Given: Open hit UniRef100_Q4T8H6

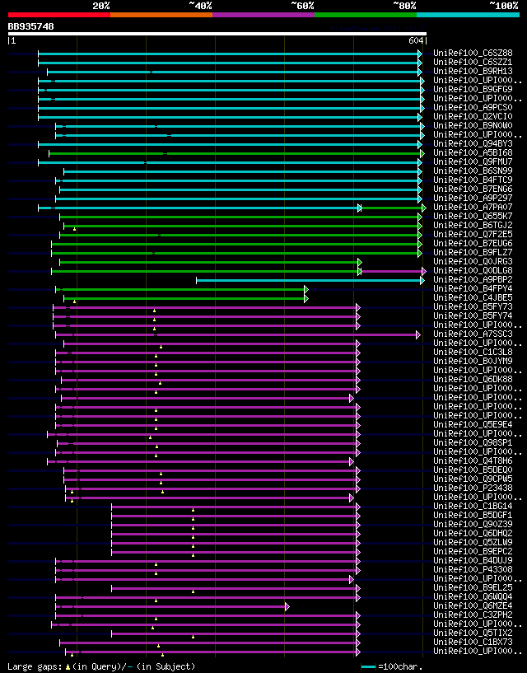Looking at the screenshot, I should pyautogui.click(x=473, y=461).
